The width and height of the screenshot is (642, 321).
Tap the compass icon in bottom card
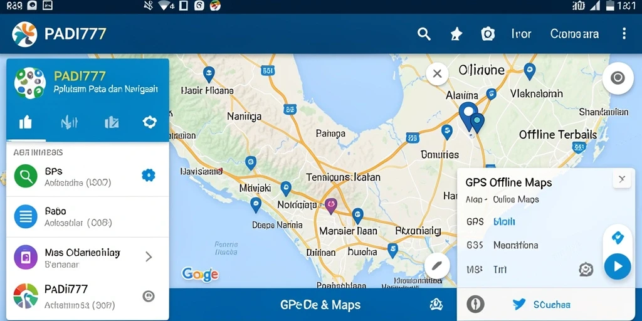point(475,304)
